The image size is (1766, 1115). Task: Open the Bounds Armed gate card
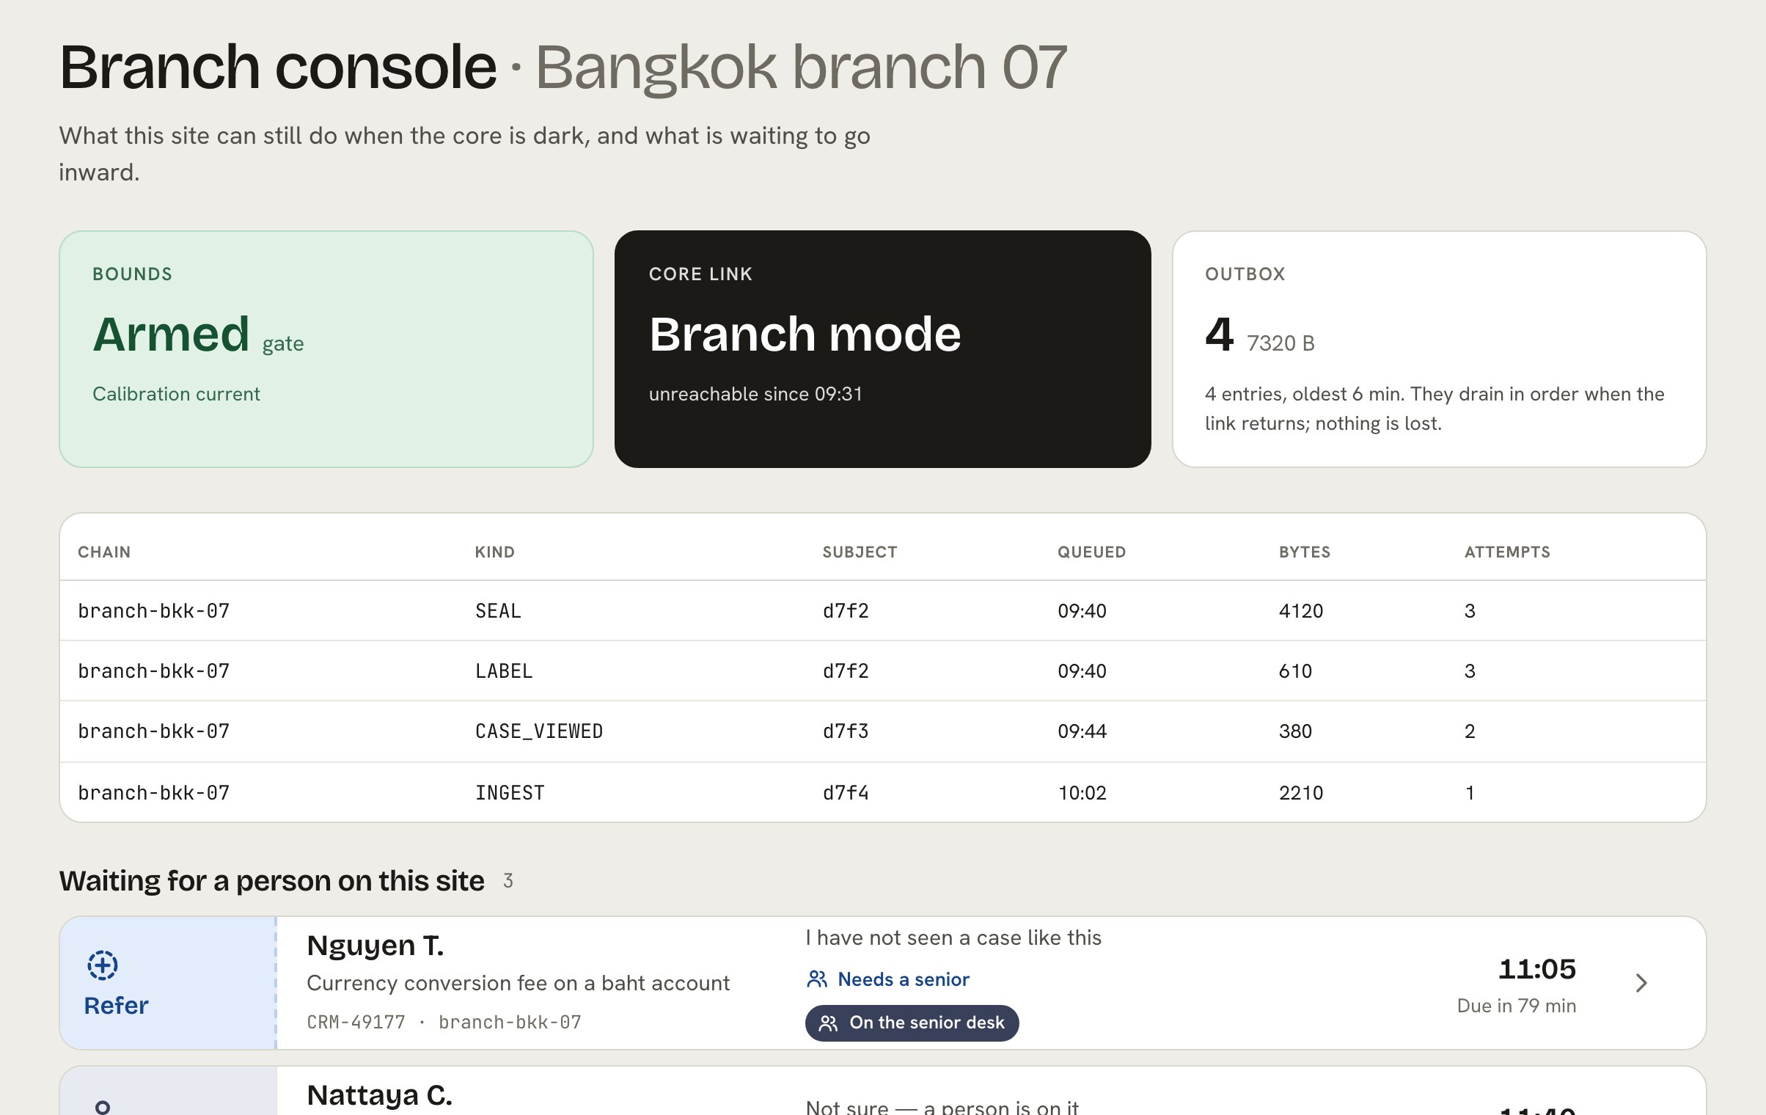pyautogui.click(x=326, y=349)
